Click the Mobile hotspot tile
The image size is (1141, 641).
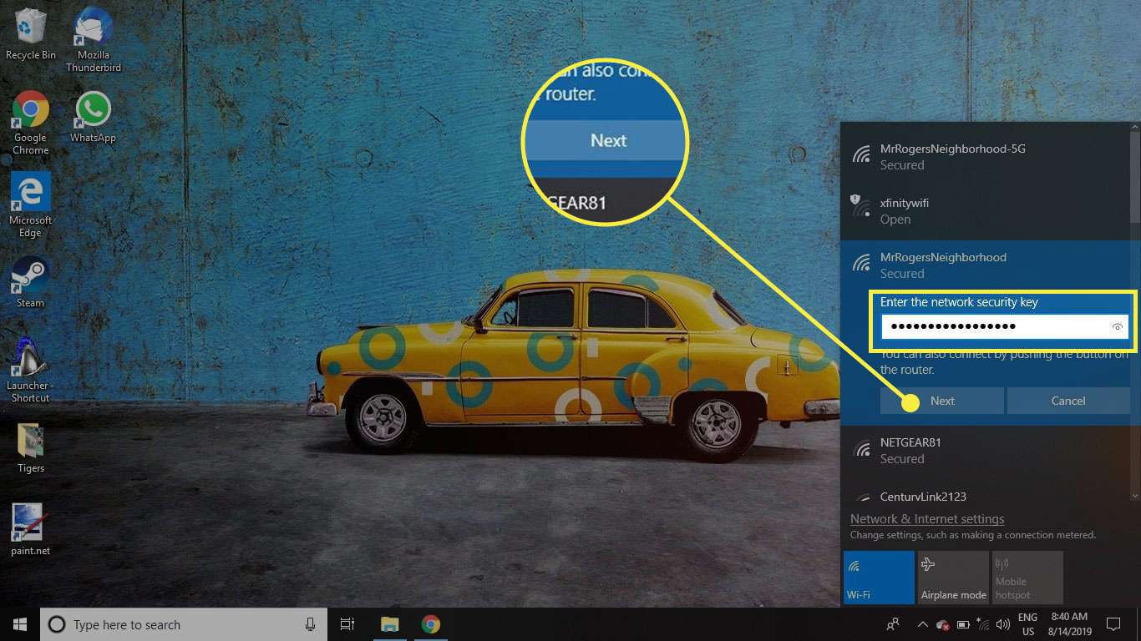tap(1027, 577)
